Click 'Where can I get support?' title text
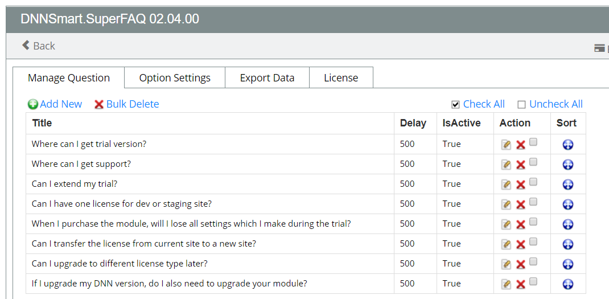The image size is (609, 299). [81, 163]
